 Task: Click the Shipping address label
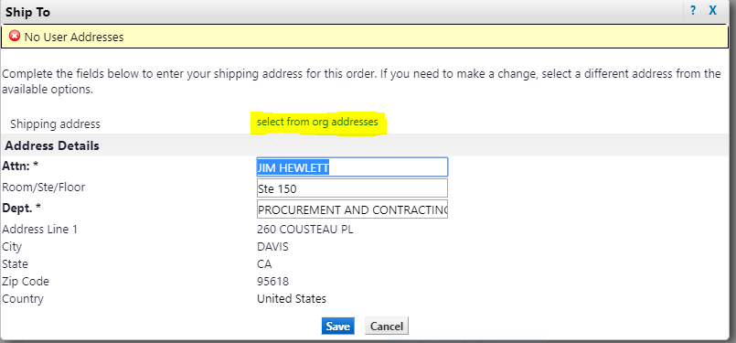tap(55, 124)
